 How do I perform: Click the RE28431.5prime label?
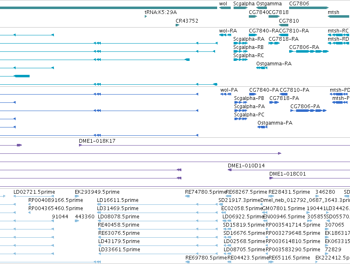pos(289,192)
